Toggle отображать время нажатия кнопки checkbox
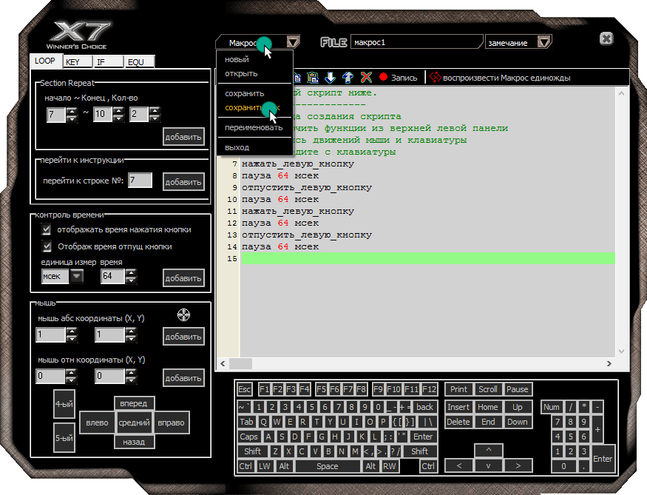 (x=47, y=229)
